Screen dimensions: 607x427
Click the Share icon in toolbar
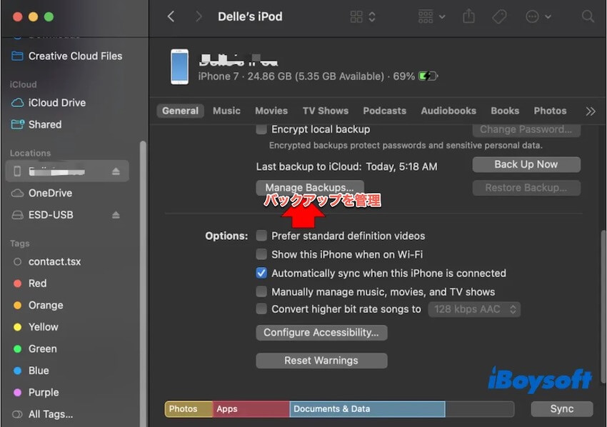(468, 16)
